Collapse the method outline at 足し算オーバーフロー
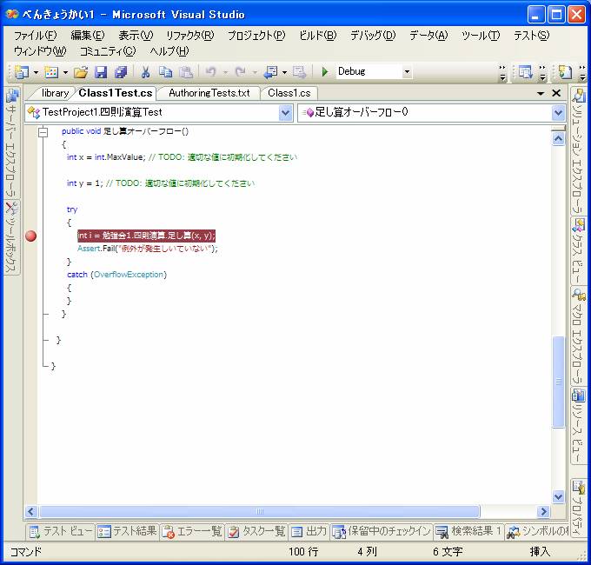The height and width of the screenshot is (565, 591). click(x=43, y=131)
